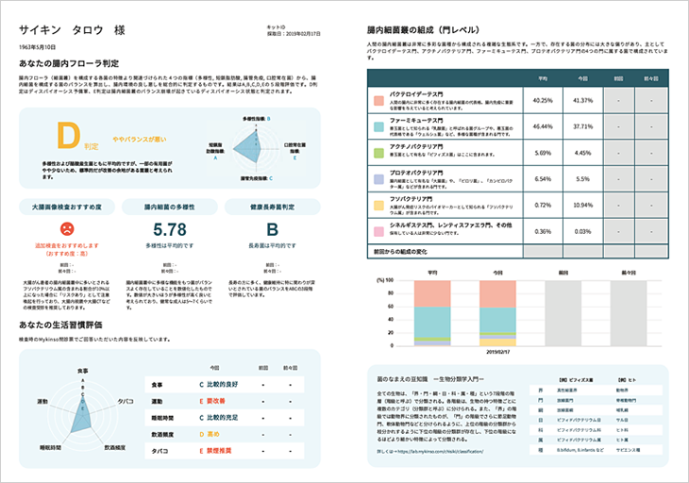Click the red sad face icon

click(67, 228)
